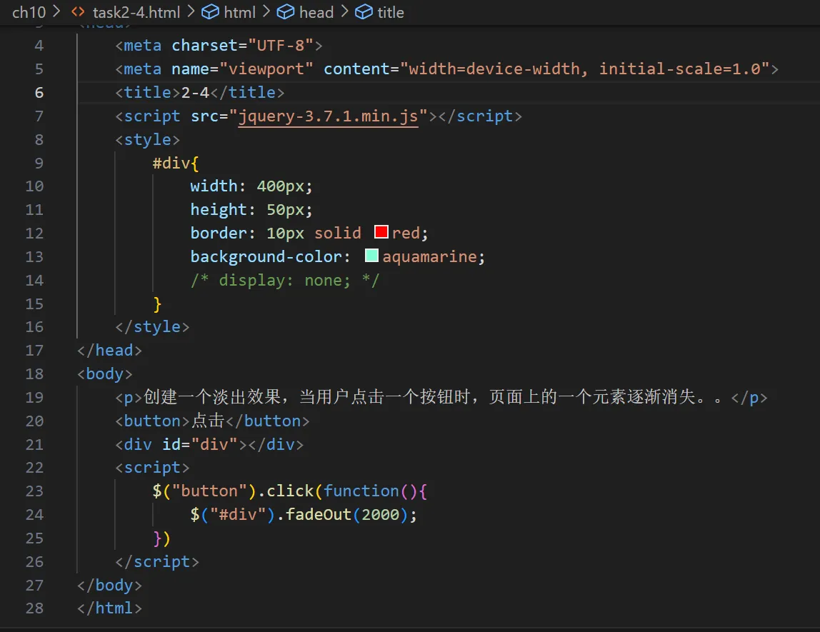Click line number 12 in the gutter
Screen dimensions: 820x632
coord(34,233)
